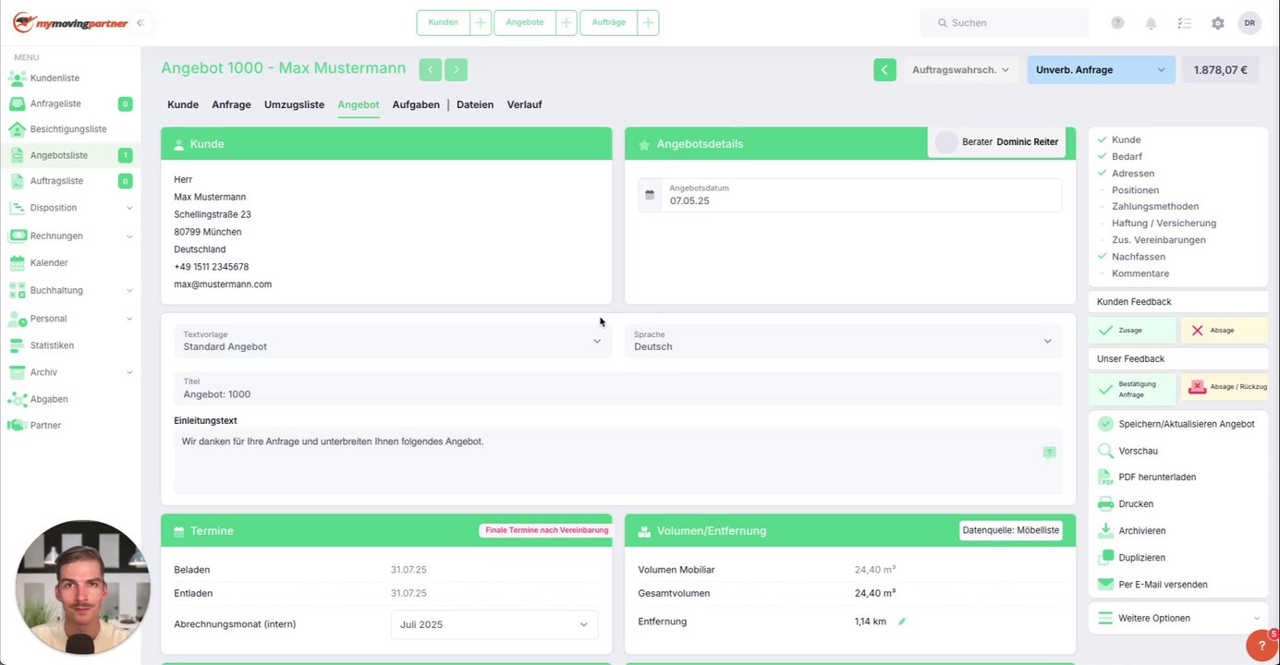Click the Drucken printer icon
The height and width of the screenshot is (665, 1280).
1105,504
